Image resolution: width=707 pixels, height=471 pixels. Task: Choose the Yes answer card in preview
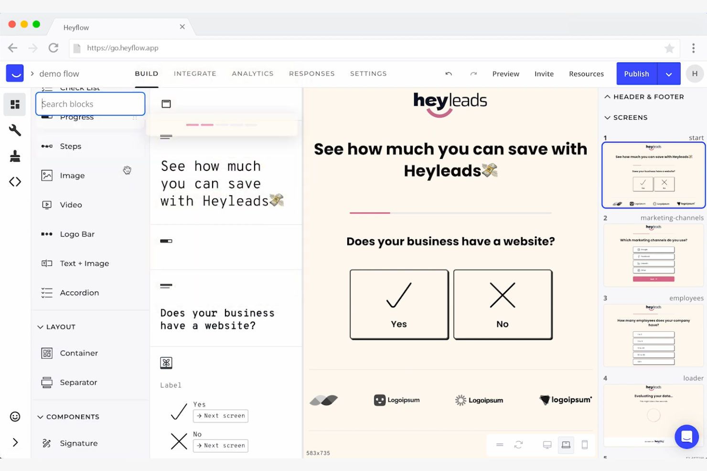[x=399, y=304]
